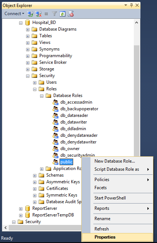This screenshot has height=243, width=157.
Task: Click the Refresh icon in the toolbar
Action: tap(63, 14)
